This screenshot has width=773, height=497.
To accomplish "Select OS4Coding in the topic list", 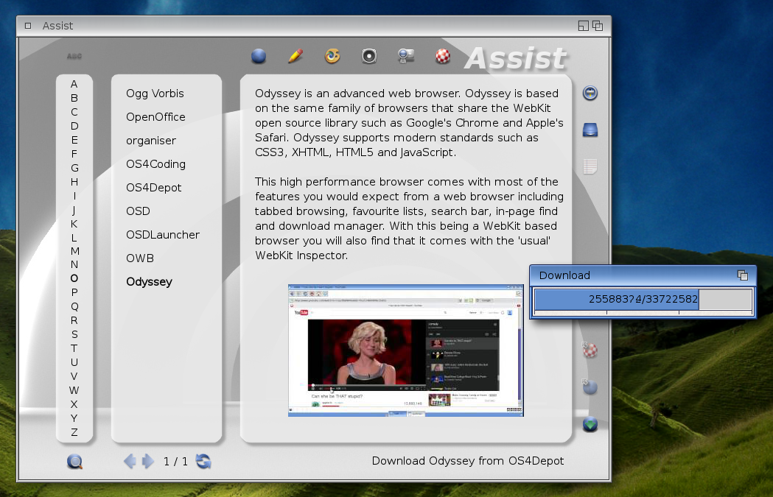I will 155,164.
